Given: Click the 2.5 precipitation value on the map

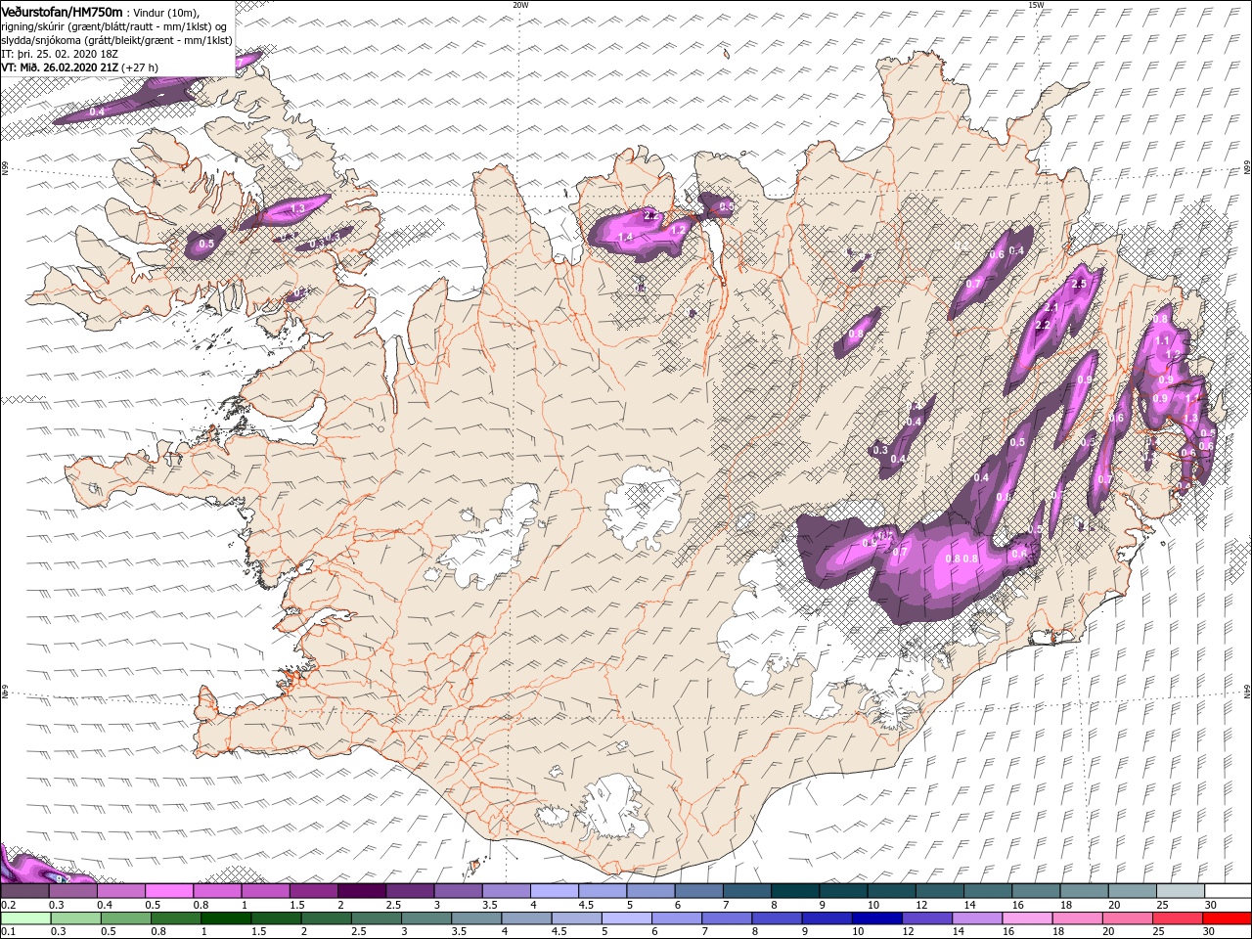Looking at the screenshot, I should (x=1079, y=284).
